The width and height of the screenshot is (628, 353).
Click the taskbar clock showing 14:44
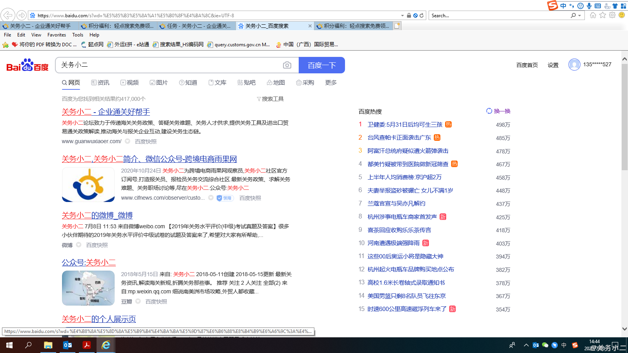click(594, 345)
